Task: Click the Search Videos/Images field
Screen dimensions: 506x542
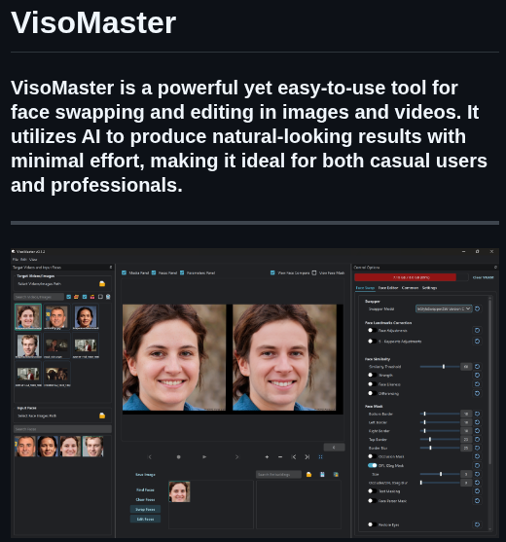Action: 39,297
